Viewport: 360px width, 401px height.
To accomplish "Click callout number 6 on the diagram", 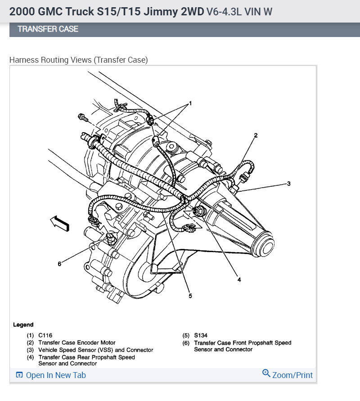I will tap(58, 263).
